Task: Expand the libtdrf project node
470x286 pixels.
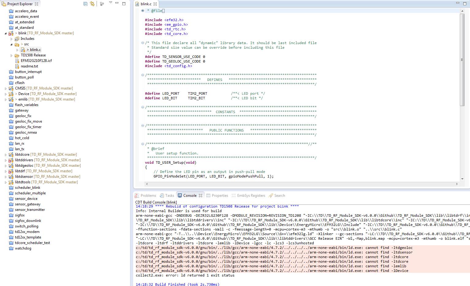Action: point(6,171)
